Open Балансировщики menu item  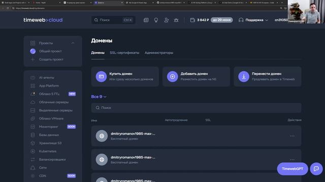coord(52,160)
